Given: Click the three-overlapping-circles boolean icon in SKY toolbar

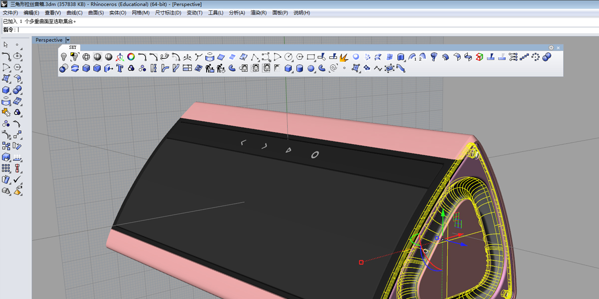Looking at the screenshot, I should click(131, 68).
